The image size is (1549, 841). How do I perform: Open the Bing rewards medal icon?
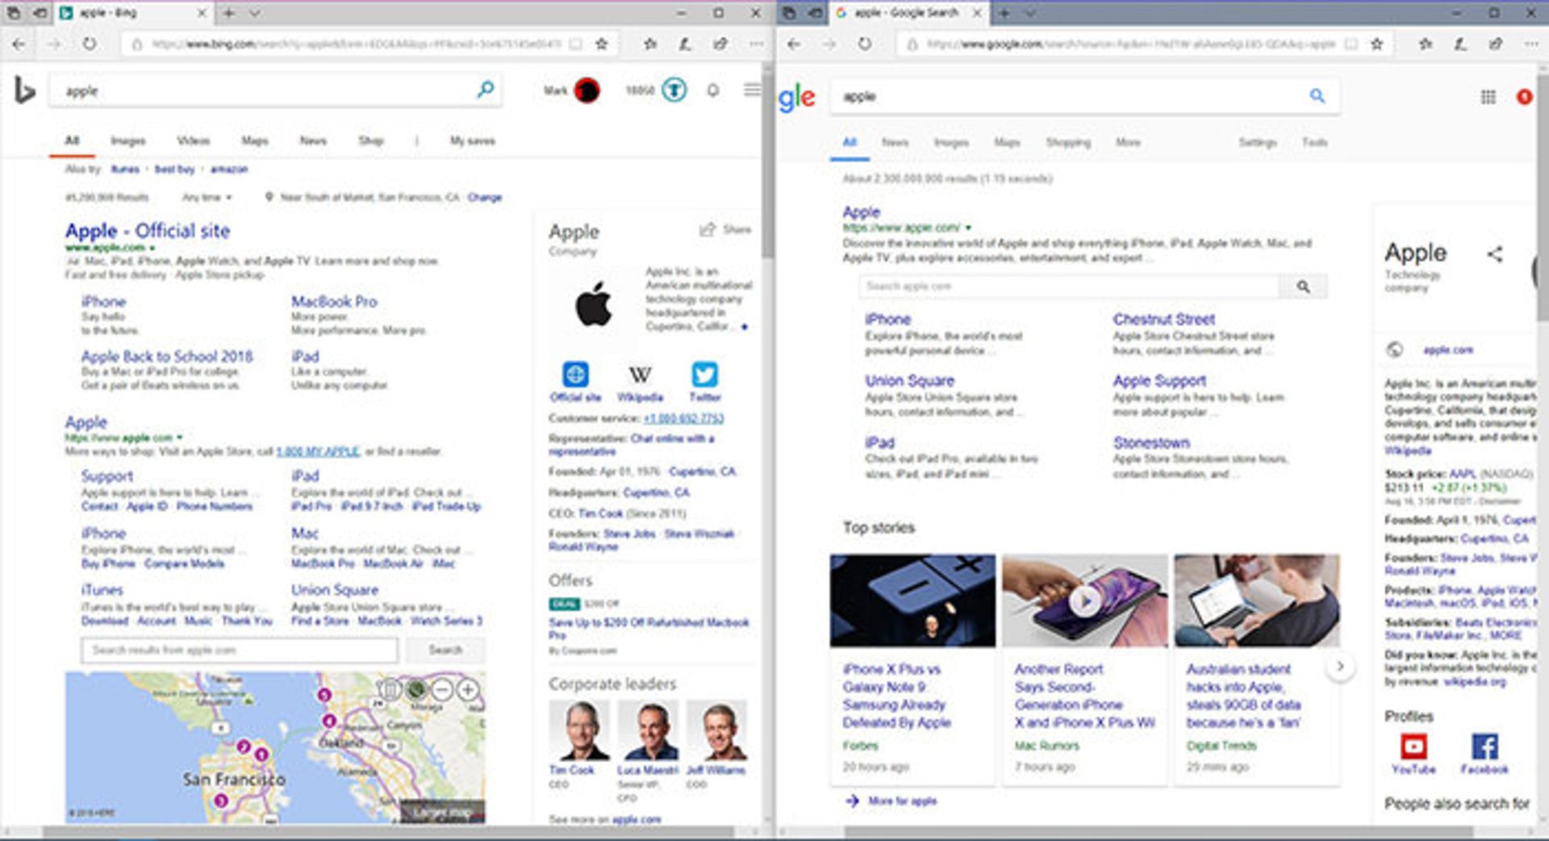pyautogui.click(x=674, y=90)
